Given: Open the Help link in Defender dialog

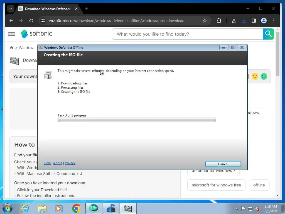Looking at the screenshot, I should [47, 163].
